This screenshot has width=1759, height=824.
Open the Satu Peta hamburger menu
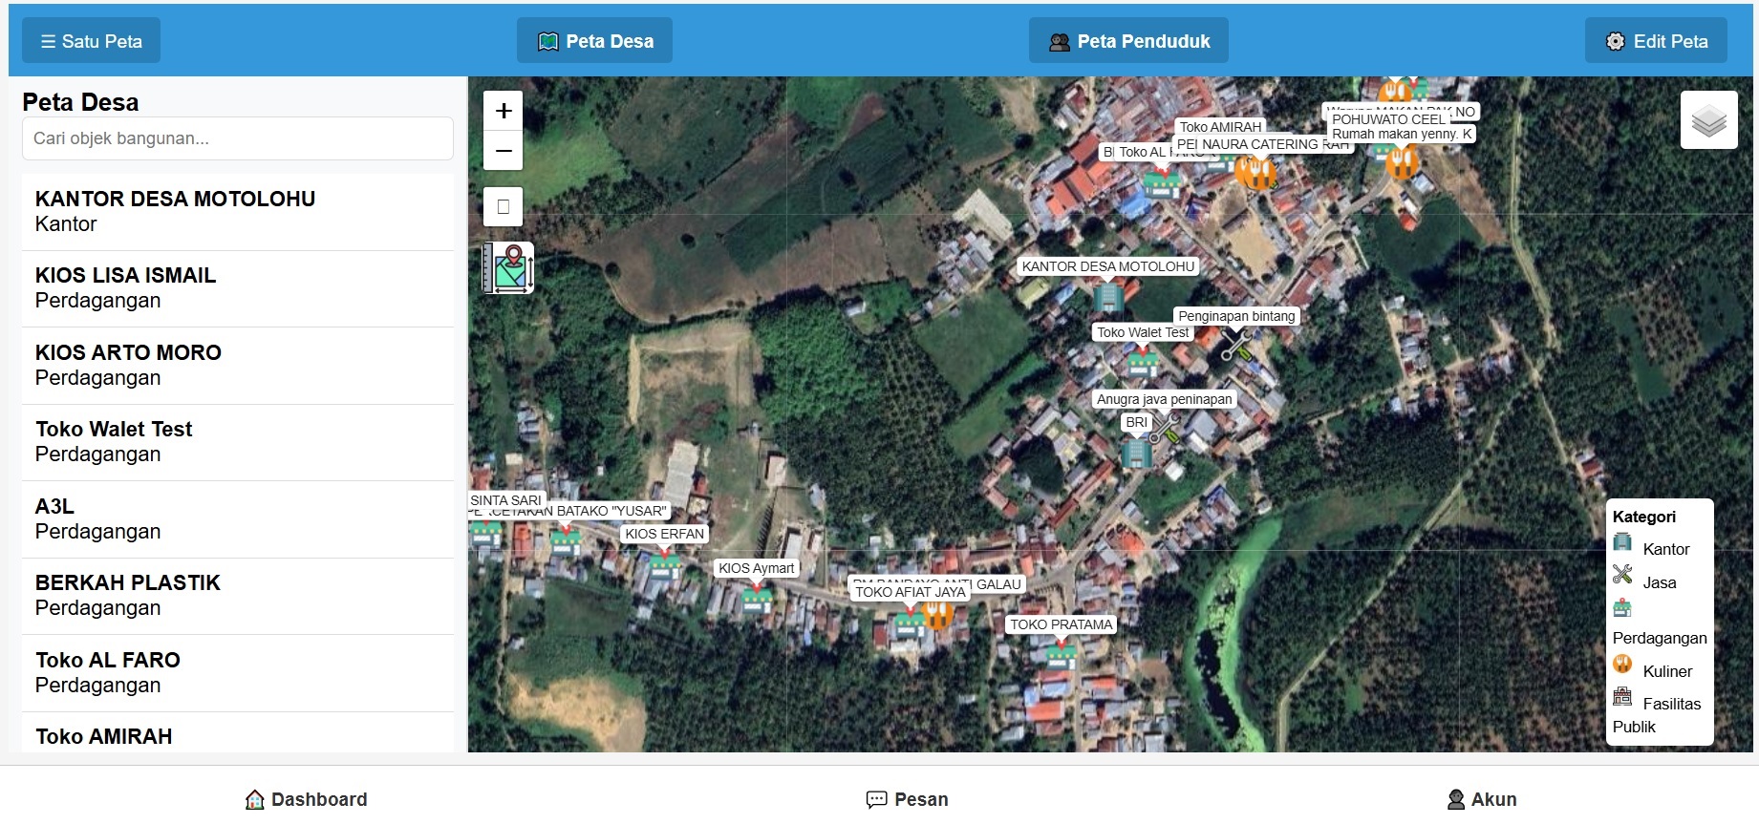pyautogui.click(x=92, y=41)
